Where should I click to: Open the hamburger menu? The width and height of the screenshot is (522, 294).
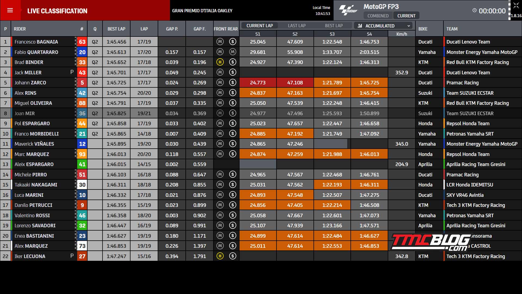click(x=10, y=10)
